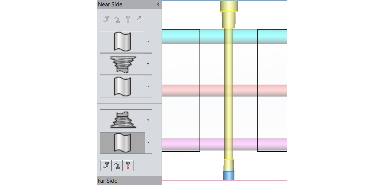Image resolution: width=384 pixels, height=185 pixels.
Task: Insert an element below the active Far Side element
Action: pos(106,166)
